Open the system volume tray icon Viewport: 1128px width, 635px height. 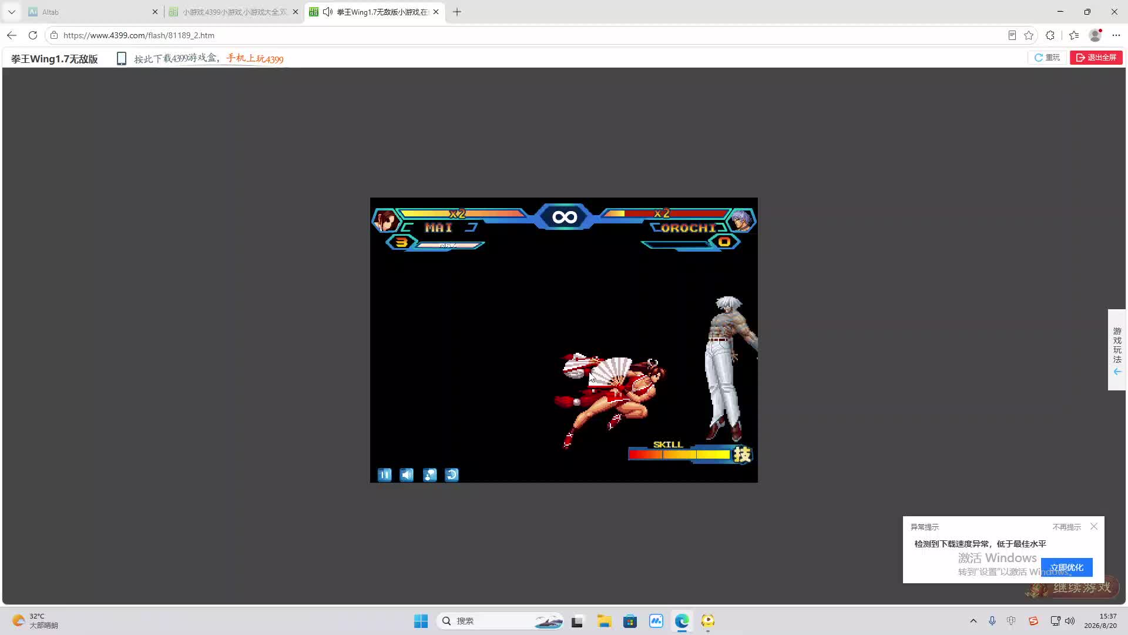1070,621
